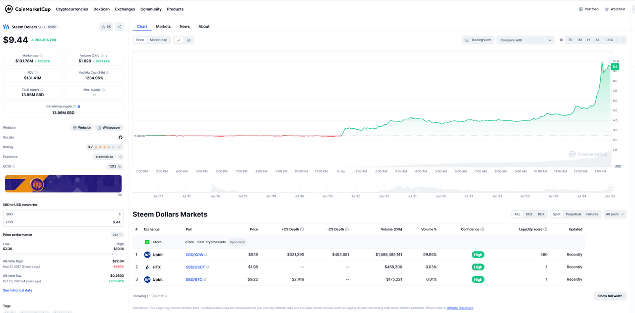The width and height of the screenshot is (635, 313).
Task: Expand the Volume (24h) arrow
Action: tap(107, 56)
